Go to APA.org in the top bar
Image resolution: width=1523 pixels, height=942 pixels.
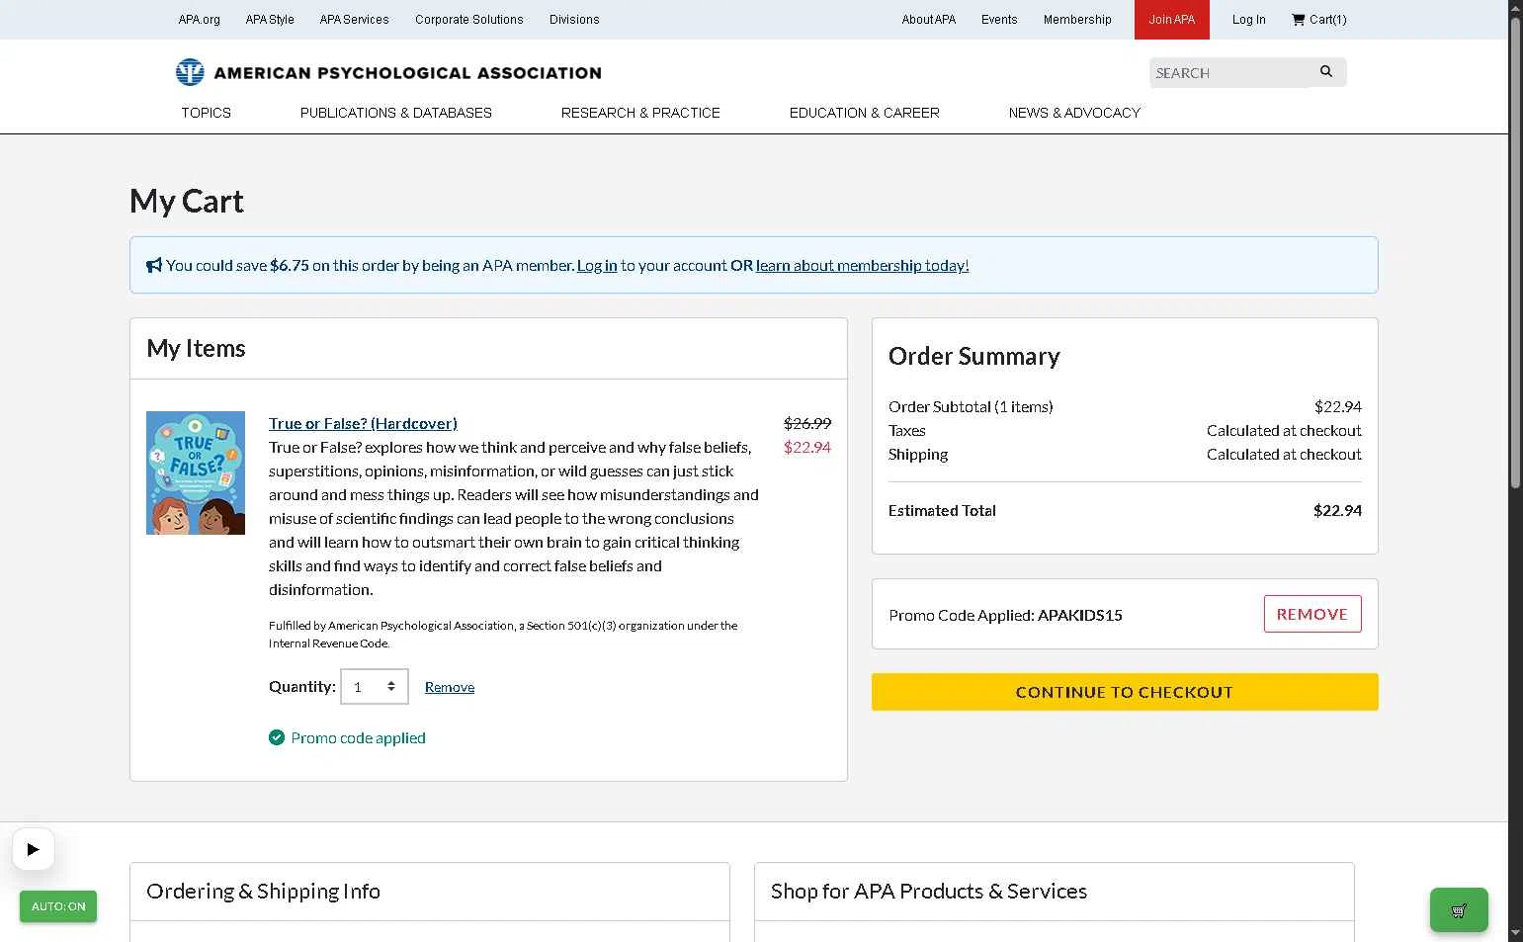200,20
